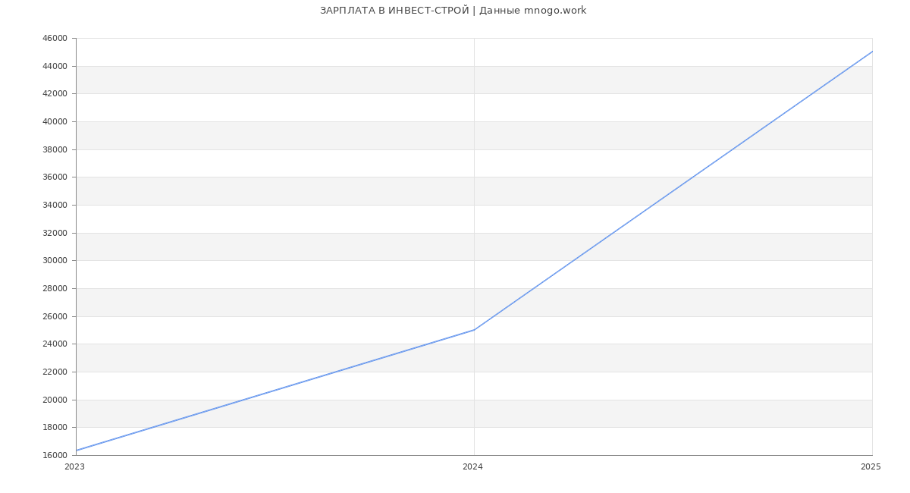Select the line's starting point at 2023
The height and width of the screenshot is (493, 910).
(77, 451)
